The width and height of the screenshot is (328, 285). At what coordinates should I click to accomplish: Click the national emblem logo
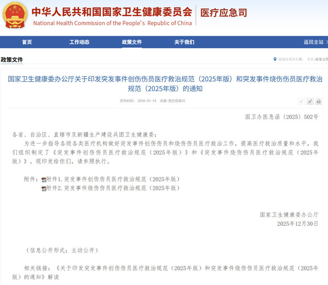click(15, 15)
